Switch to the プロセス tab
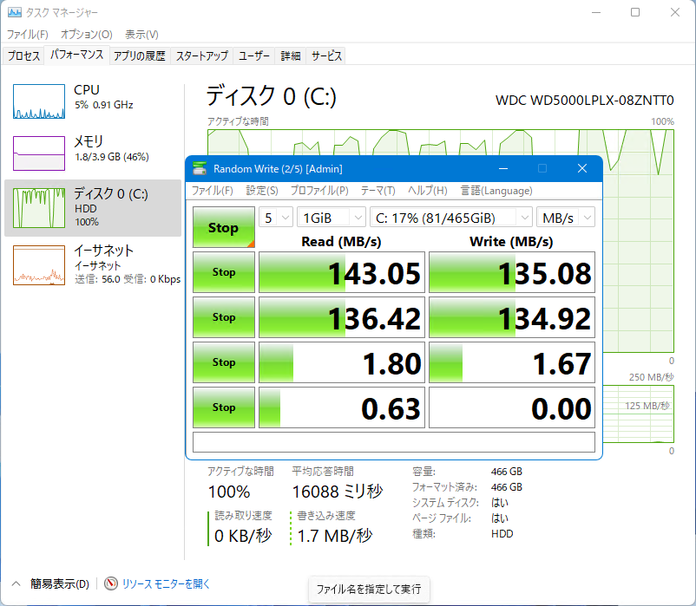 tap(23, 55)
